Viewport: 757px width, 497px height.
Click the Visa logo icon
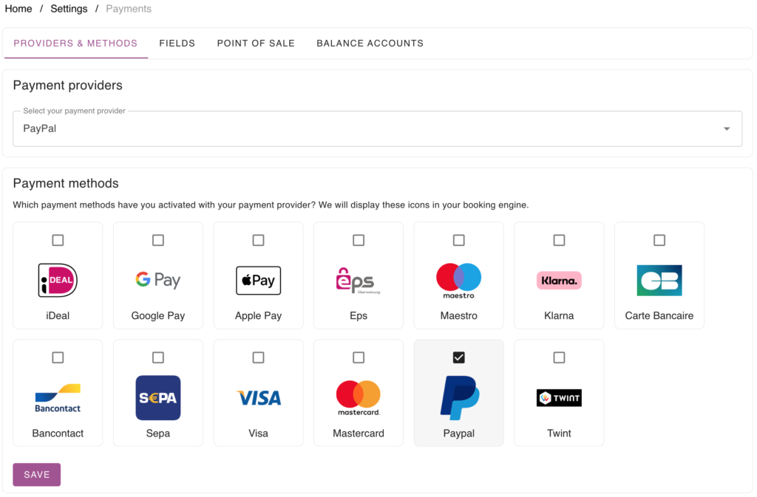click(x=258, y=398)
